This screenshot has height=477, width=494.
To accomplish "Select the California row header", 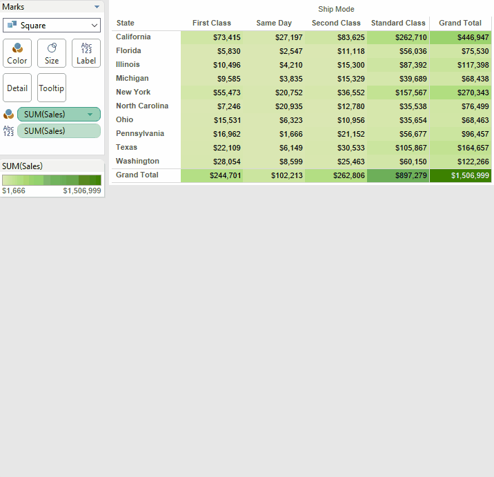I will pyautogui.click(x=133, y=37).
